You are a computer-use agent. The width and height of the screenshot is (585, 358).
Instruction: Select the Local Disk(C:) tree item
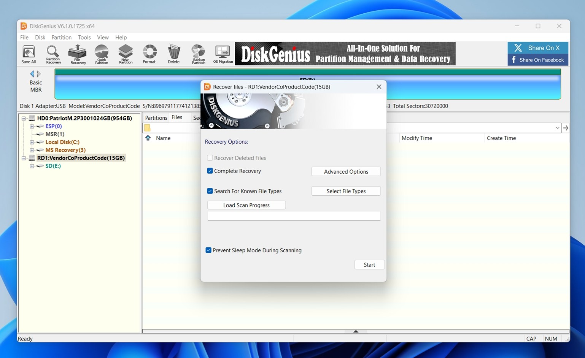coord(62,142)
